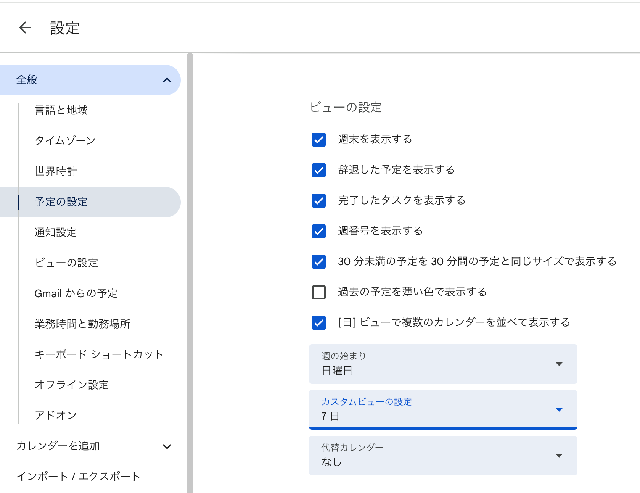
Task: Select キーボード ショートカット sidebar item
Action: [99, 354]
